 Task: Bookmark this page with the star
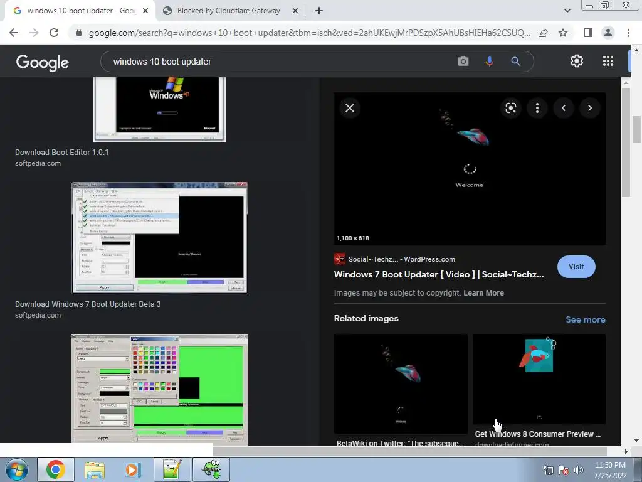click(x=563, y=33)
